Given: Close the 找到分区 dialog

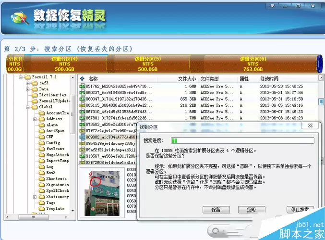Looking at the screenshot, I should [310, 126].
